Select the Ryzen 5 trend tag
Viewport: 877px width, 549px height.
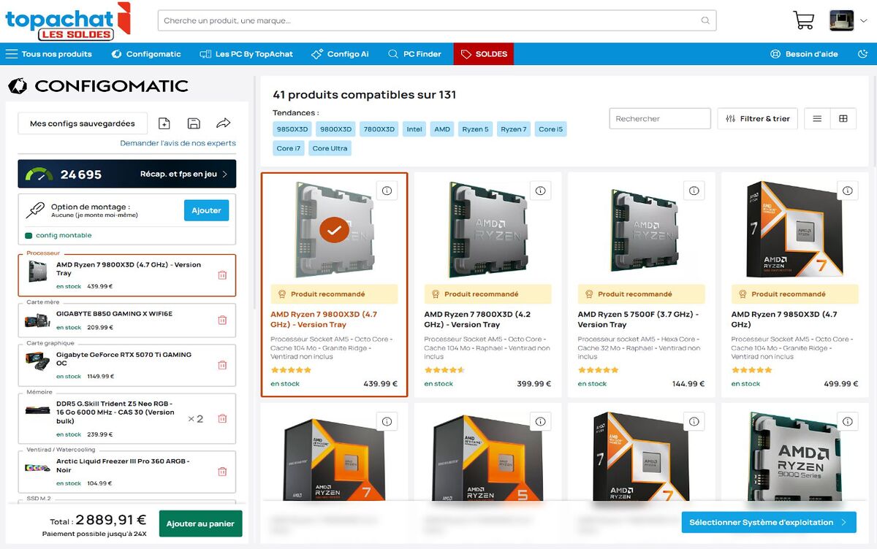(x=475, y=129)
